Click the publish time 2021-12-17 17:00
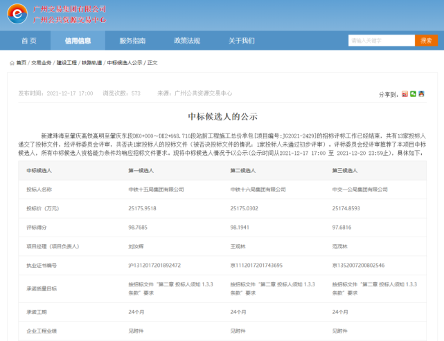This screenshot has width=444, height=341. (70, 93)
